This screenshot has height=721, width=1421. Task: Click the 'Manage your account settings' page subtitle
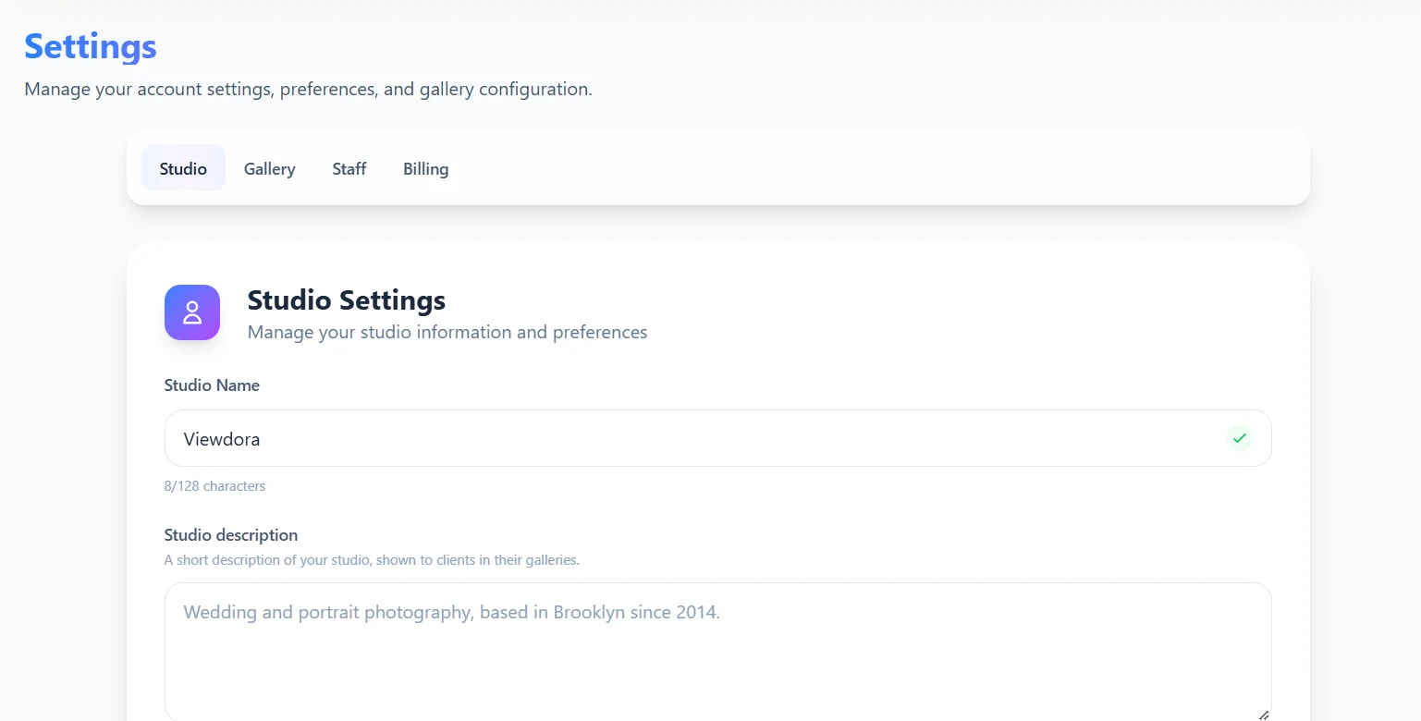click(308, 90)
